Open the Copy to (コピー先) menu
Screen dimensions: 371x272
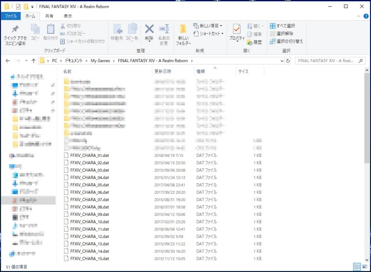coord(132,32)
